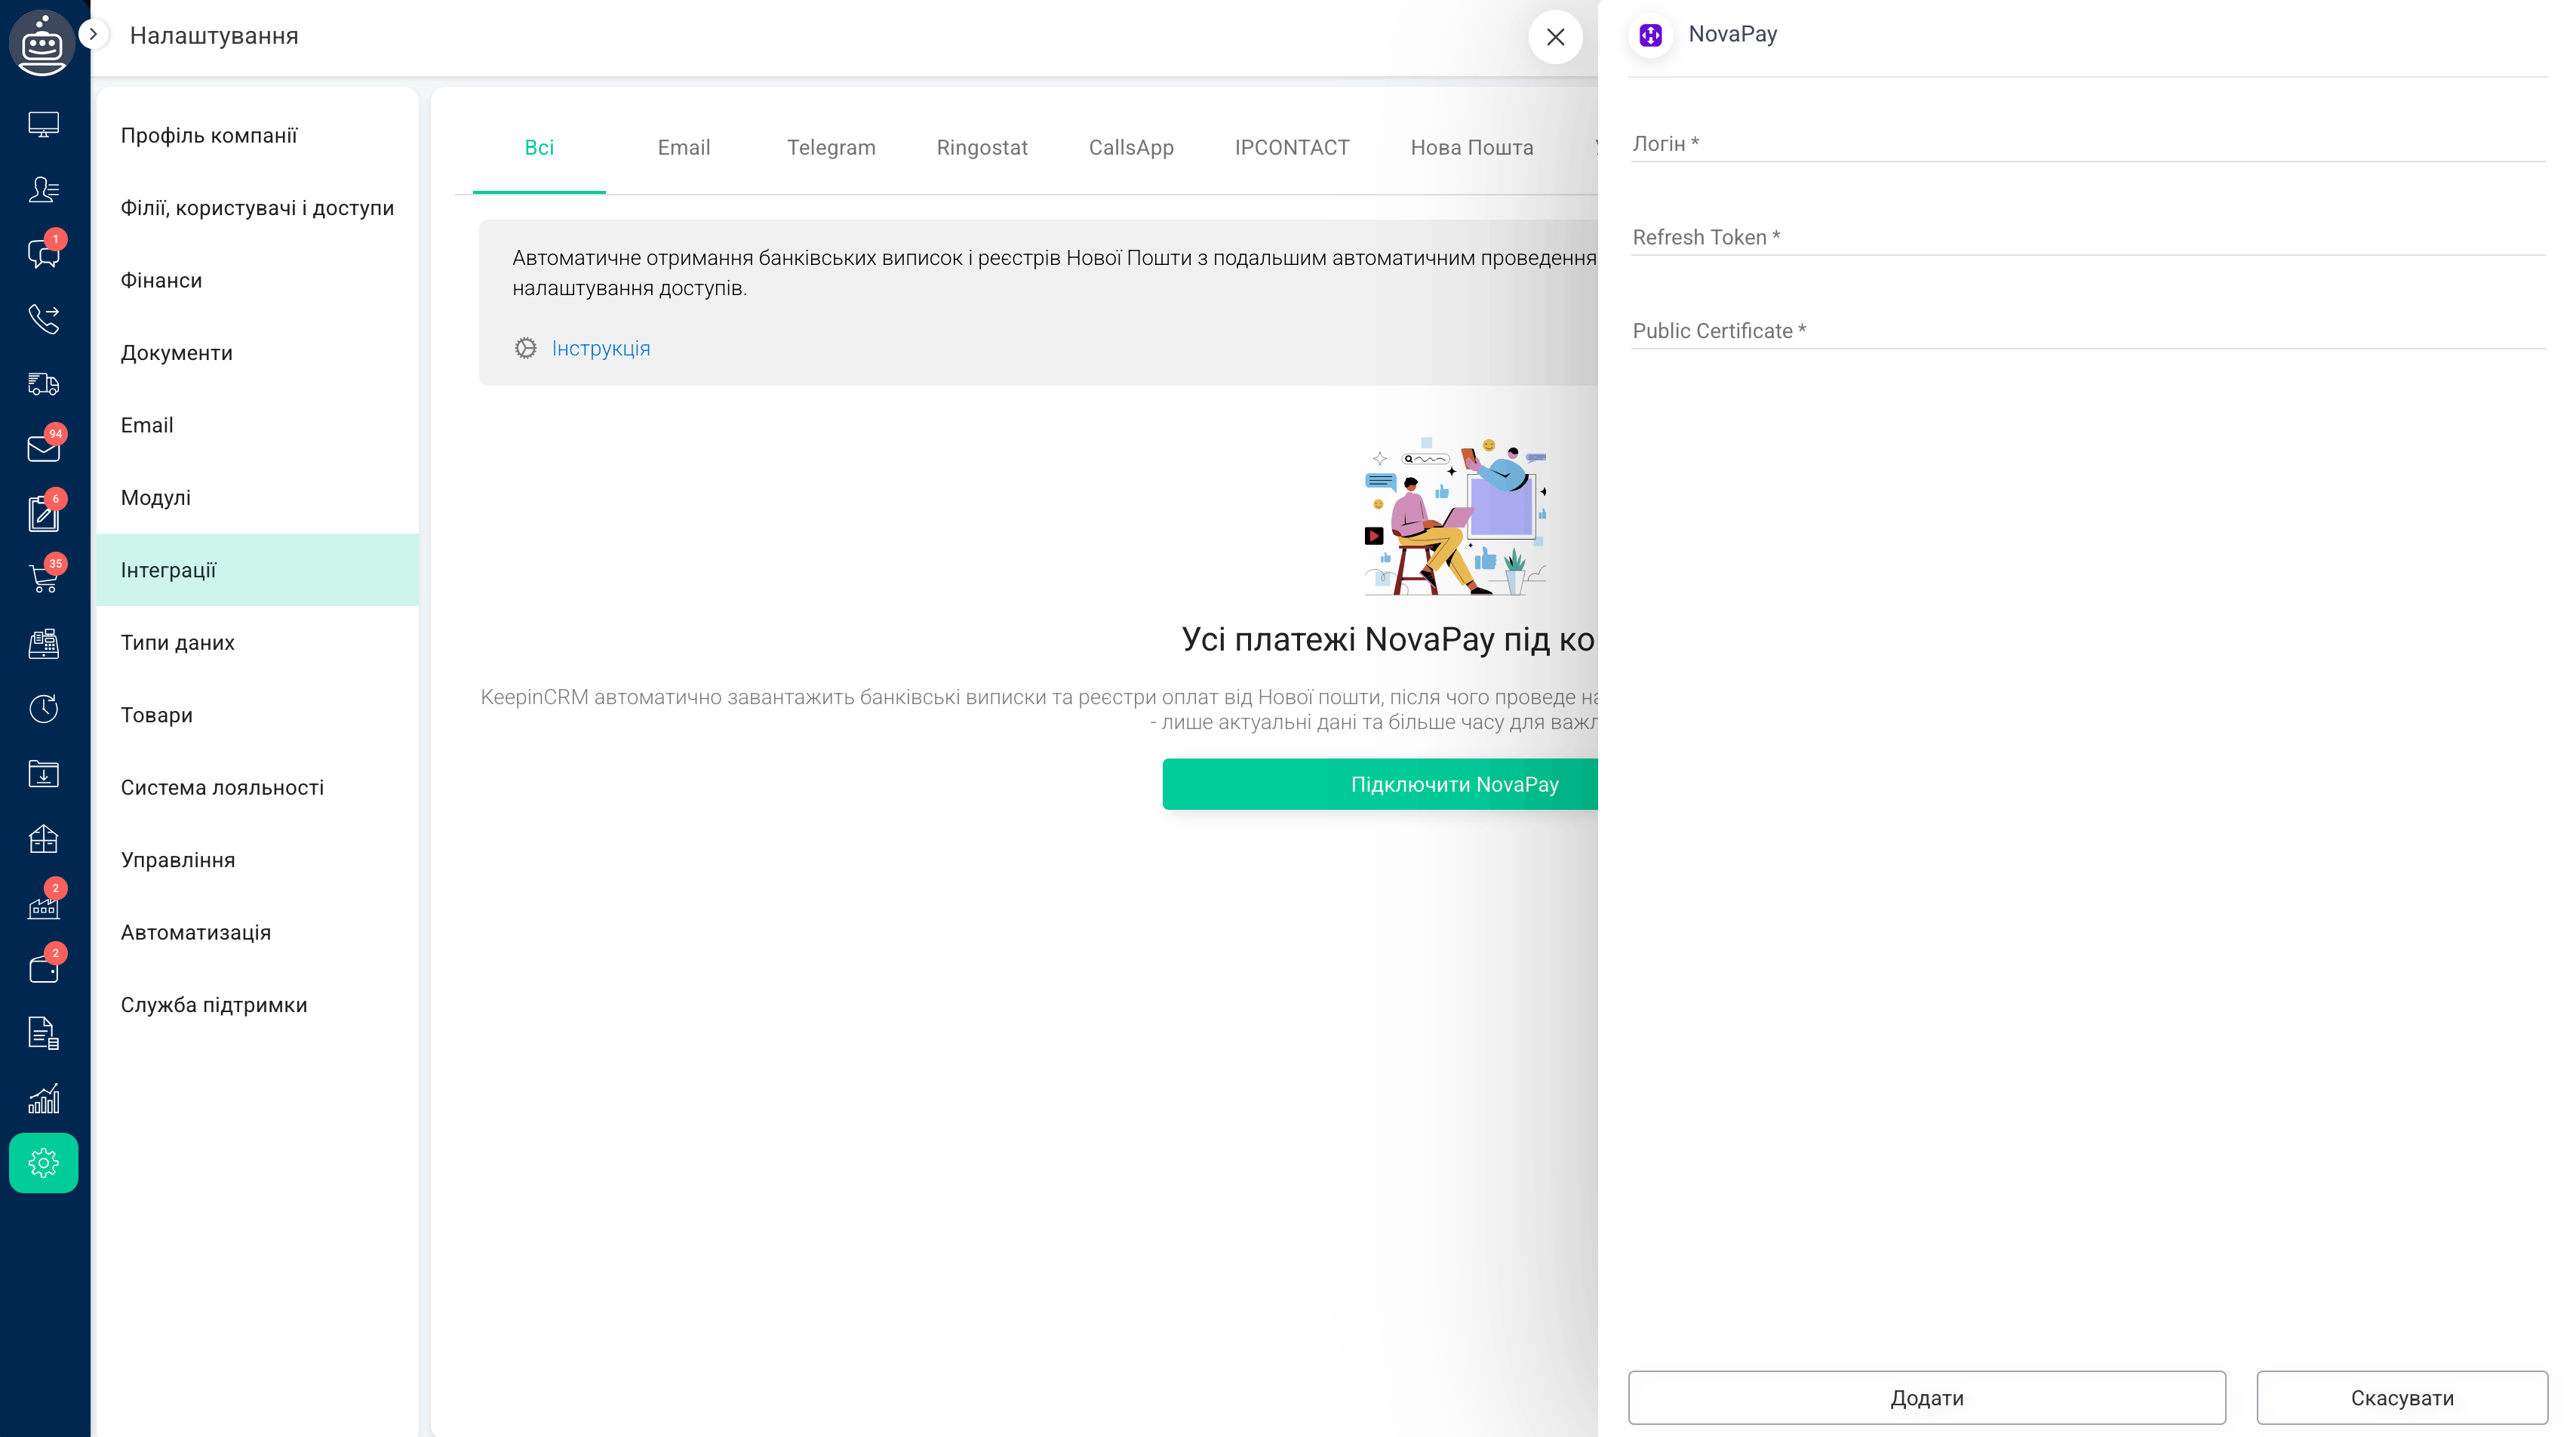Viewport: 2576px width, 1437px height.
Task: Switch to the IPCONTACT tab
Action: coord(1292,148)
